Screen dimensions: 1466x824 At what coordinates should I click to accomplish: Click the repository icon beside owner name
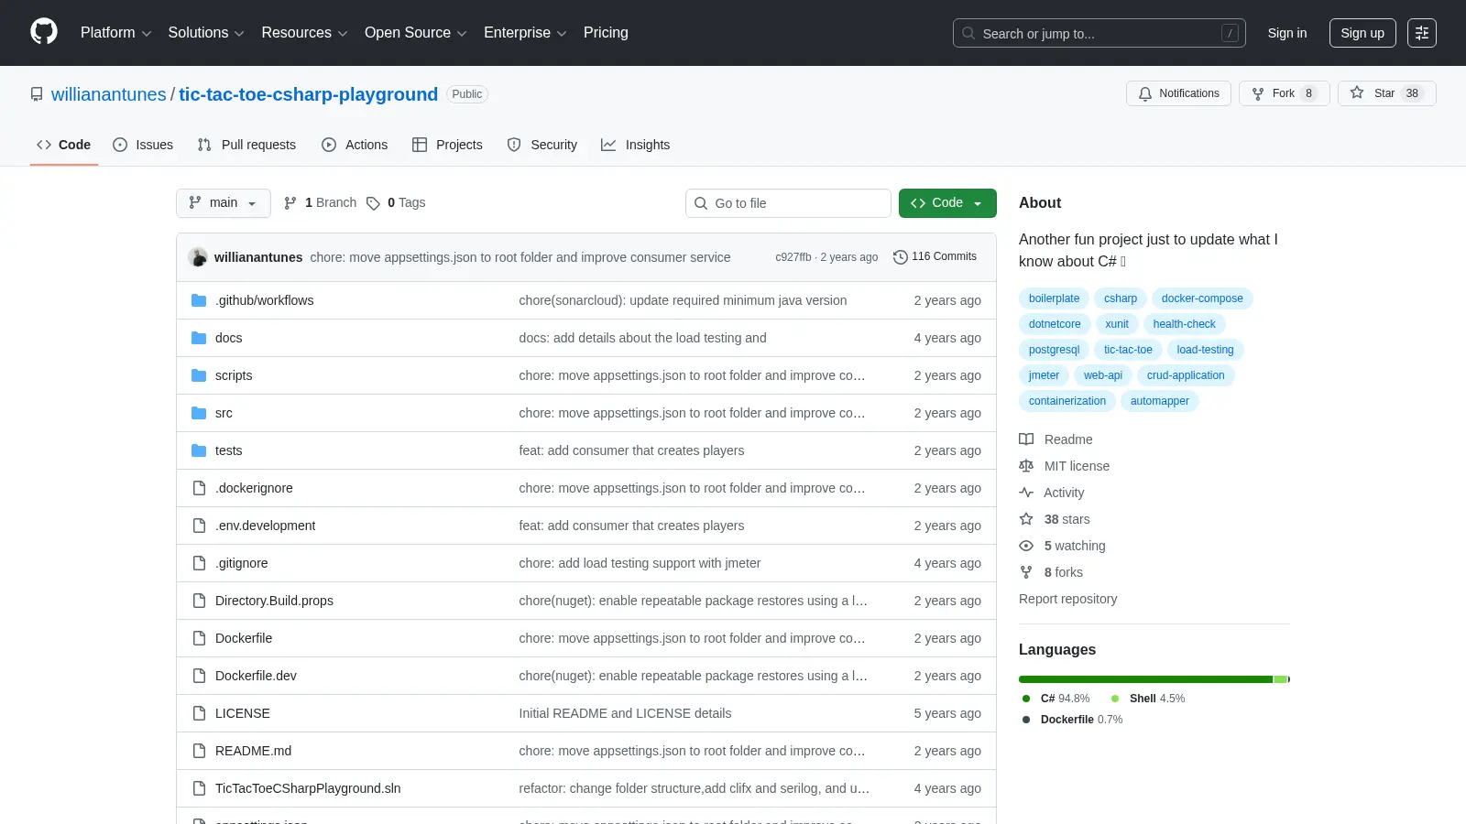coord(37,94)
